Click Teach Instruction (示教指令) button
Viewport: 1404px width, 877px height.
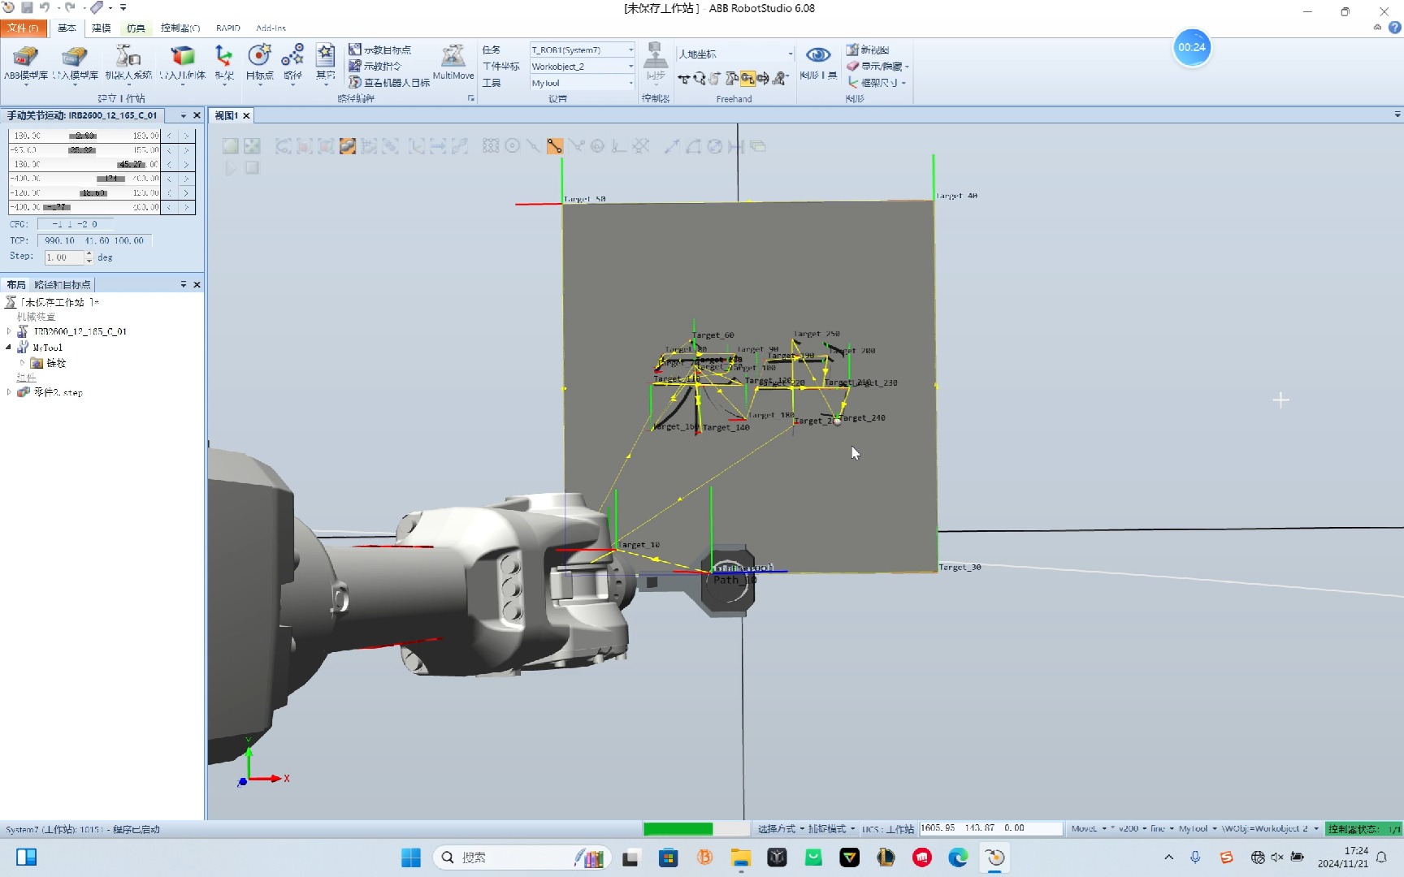click(375, 66)
